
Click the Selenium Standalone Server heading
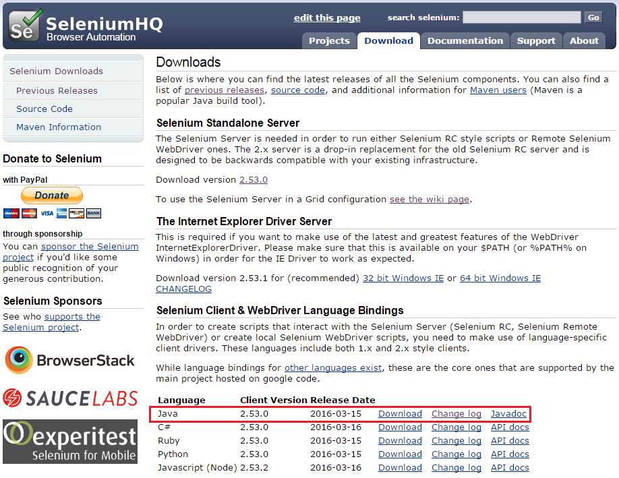click(228, 123)
